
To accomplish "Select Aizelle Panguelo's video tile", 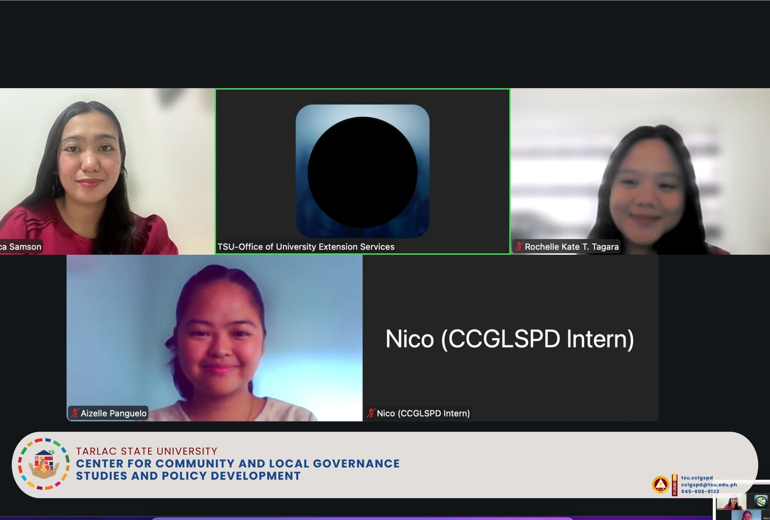I will pos(214,338).
